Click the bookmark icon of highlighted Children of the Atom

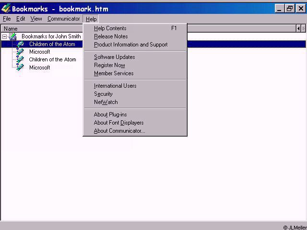tap(20, 44)
